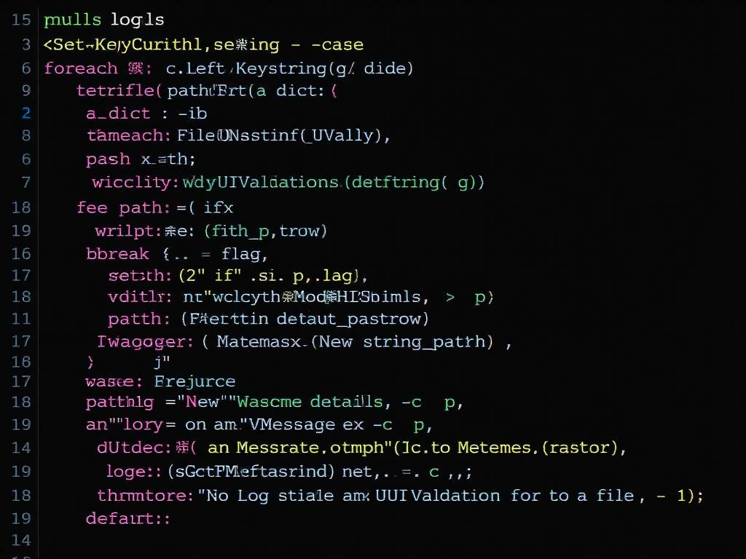
Task: Click the 'pash x_=th;' line
Action: coord(141,159)
